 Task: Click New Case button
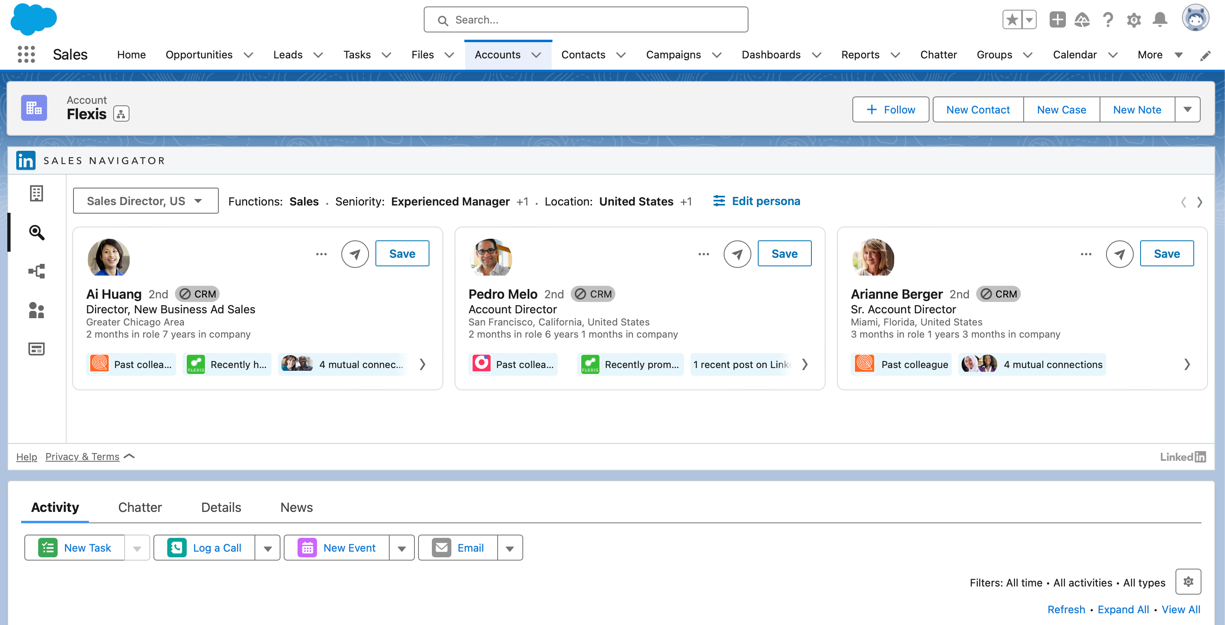pos(1061,110)
